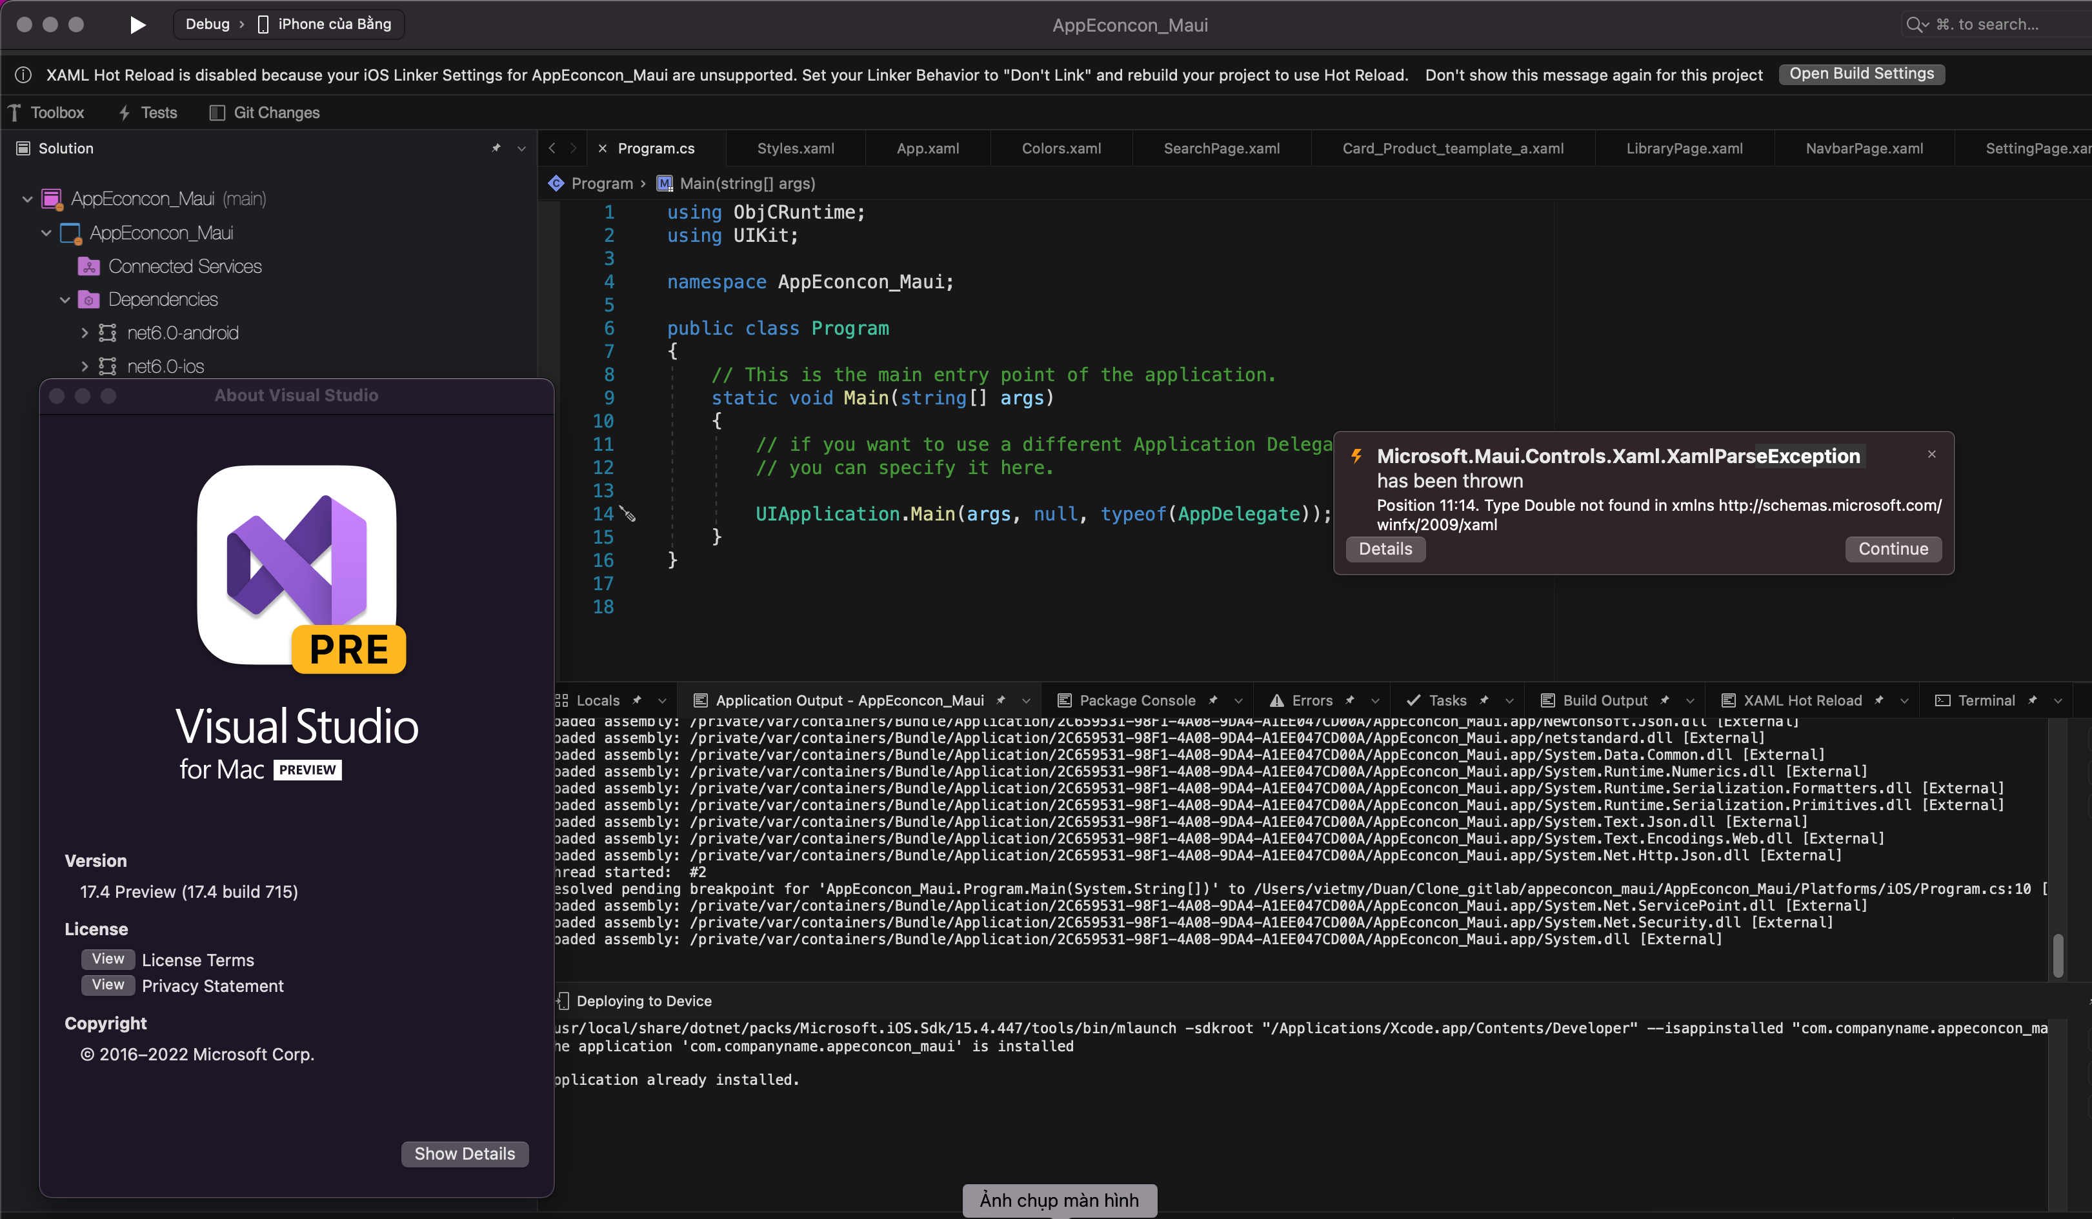Click the Toolbox panel icon

[15, 113]
